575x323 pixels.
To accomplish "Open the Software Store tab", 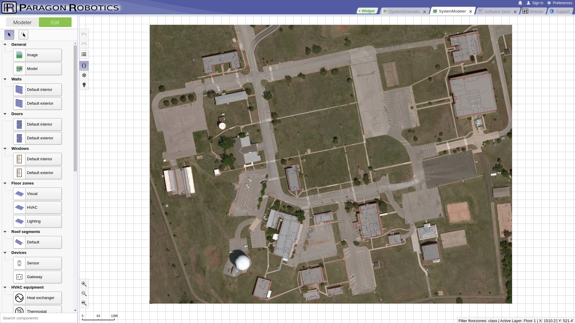I will (497, 12).
